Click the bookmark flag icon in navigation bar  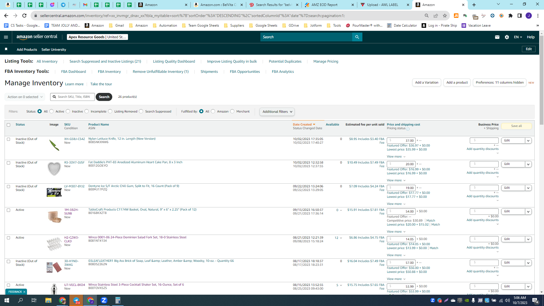[x=6, y=49]
